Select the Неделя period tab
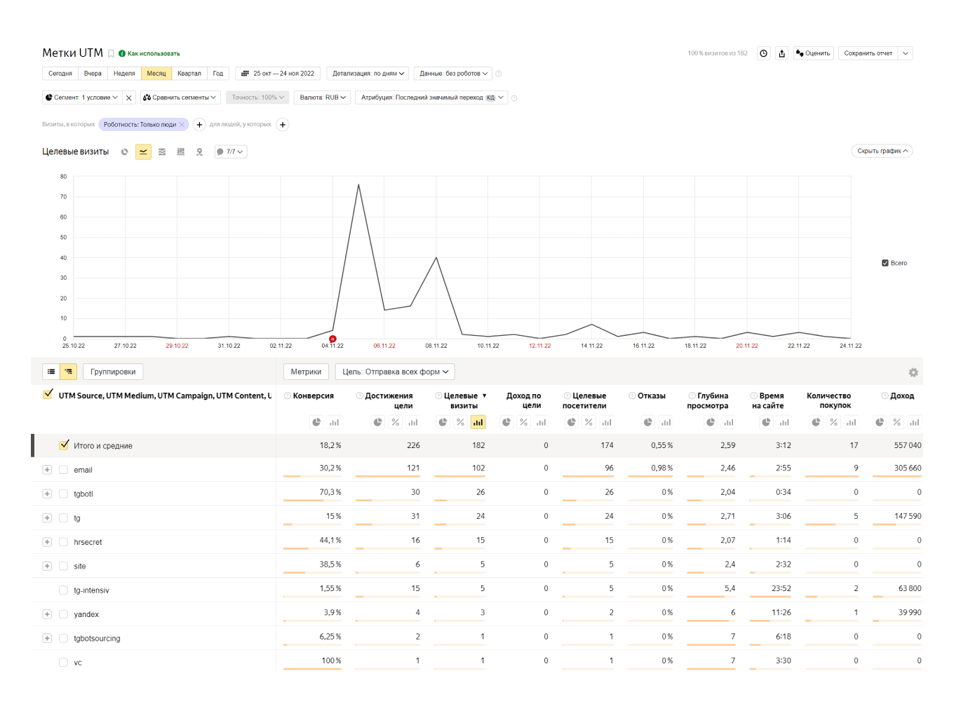 point(124,74)
